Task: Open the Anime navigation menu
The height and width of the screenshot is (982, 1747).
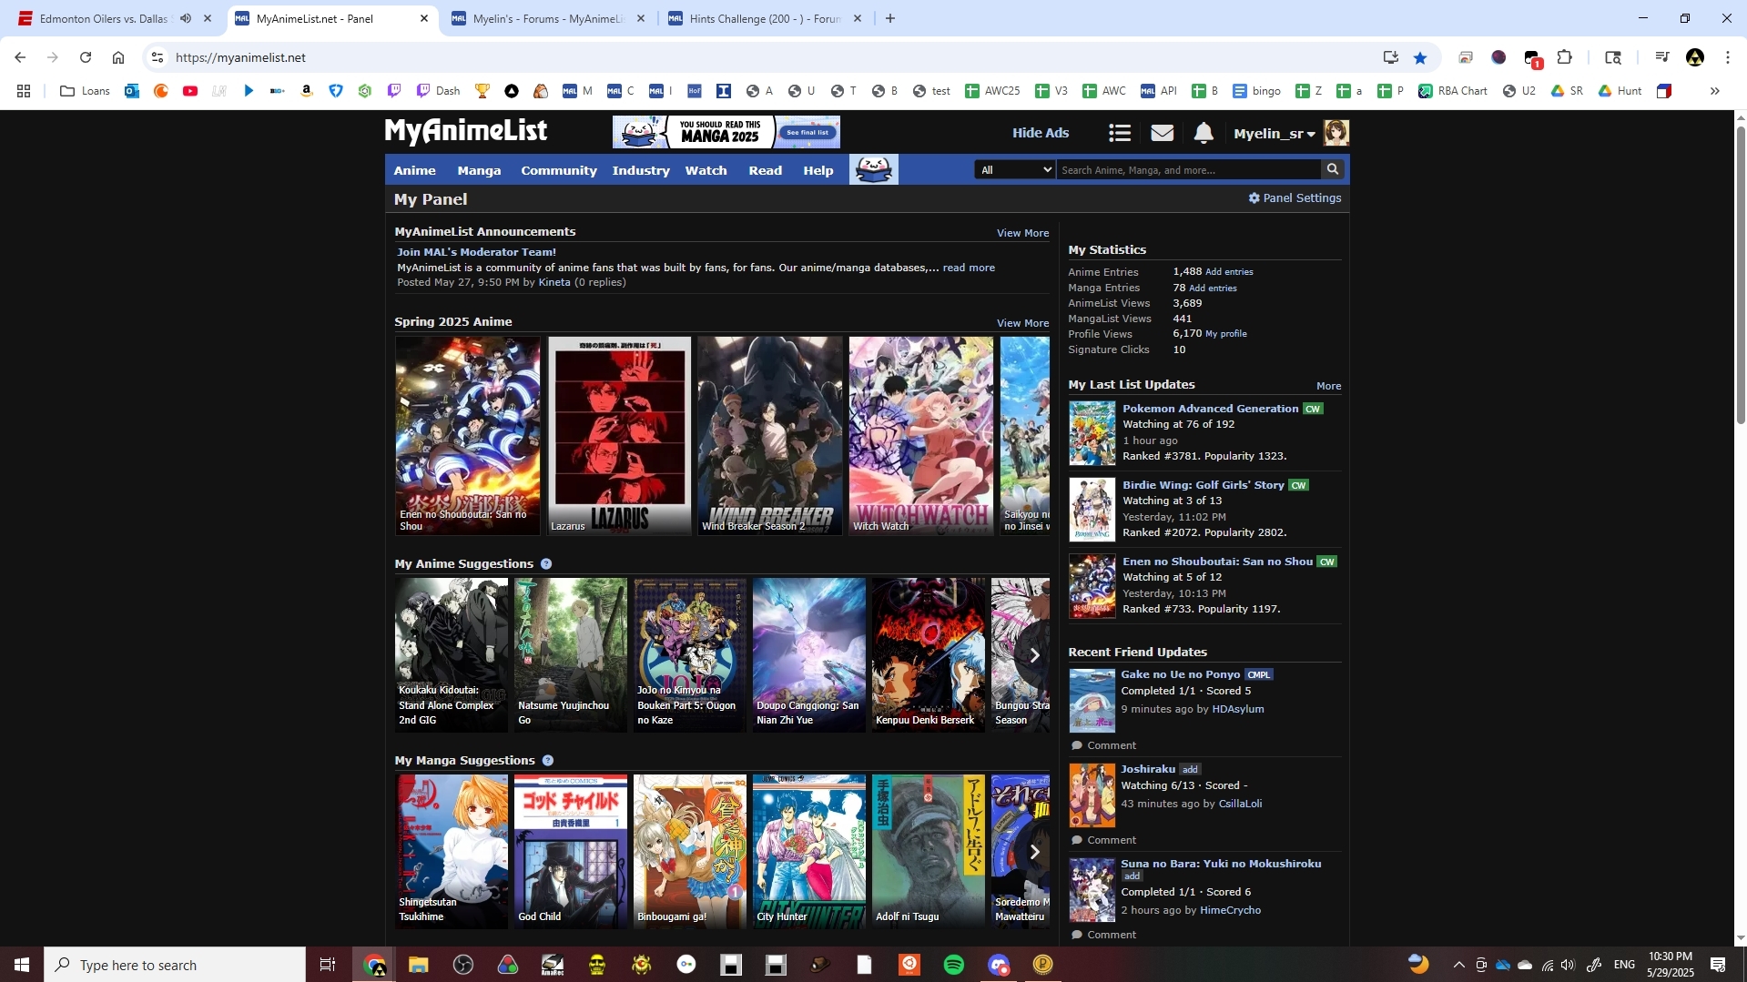Action: click(x=414, y=170)
